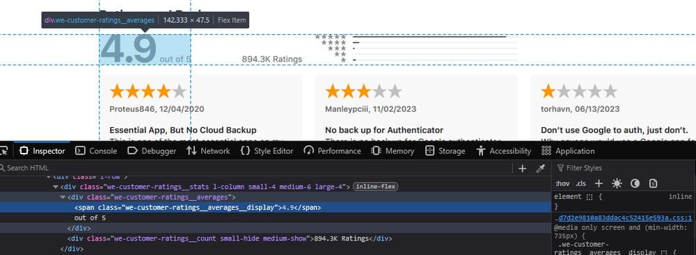Image resolution: width=696 pixels, height=255 pixels.
Task: Toggle the :hov pseudo-class panel
Action: (562, 183)
